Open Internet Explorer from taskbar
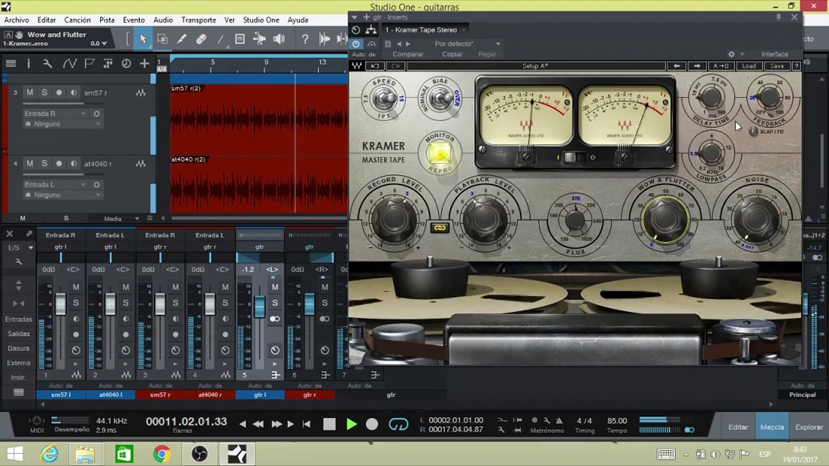Image resolution: width=829 pixels, height=466 pixels. coord(49,454)
